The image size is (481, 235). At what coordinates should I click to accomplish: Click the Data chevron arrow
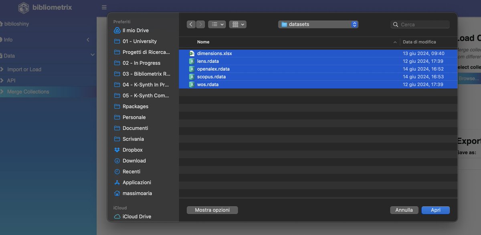(x=92, y=55)
